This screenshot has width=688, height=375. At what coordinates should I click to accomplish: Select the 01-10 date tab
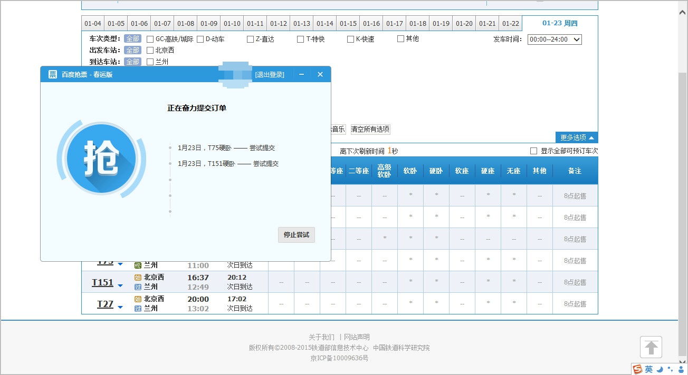[232, 24]
